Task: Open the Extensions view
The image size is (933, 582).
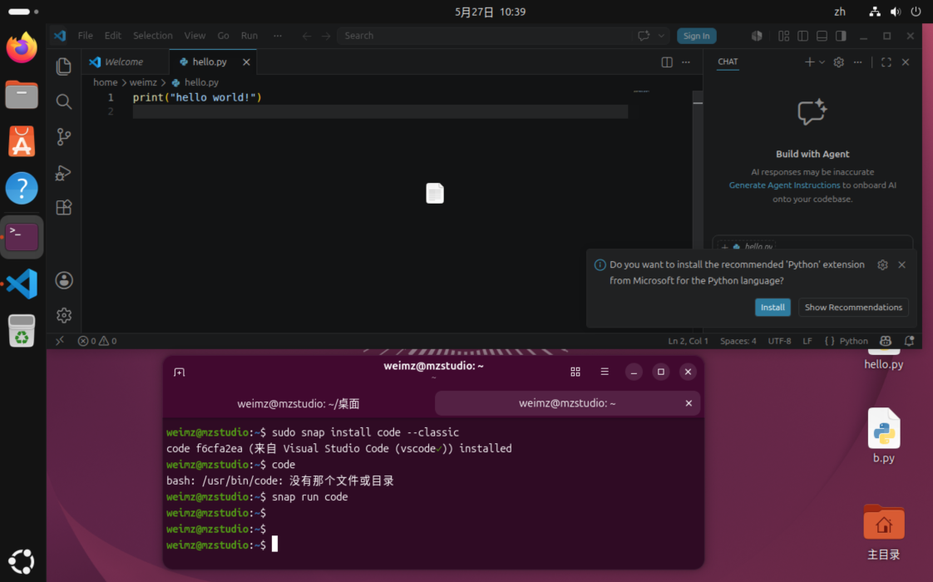Action: (64, 208)
